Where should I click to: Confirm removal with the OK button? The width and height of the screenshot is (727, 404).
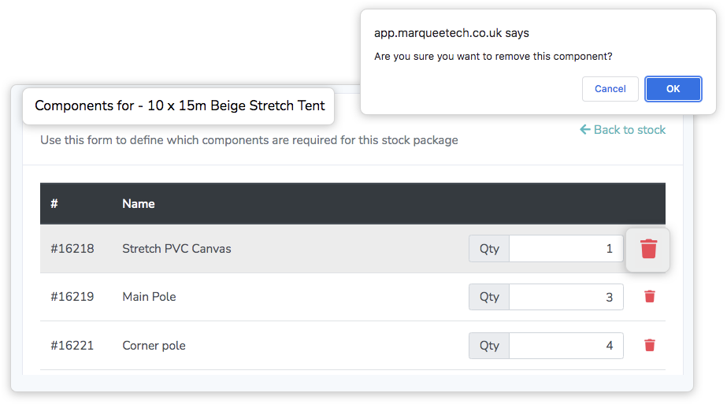coord(673,88)
